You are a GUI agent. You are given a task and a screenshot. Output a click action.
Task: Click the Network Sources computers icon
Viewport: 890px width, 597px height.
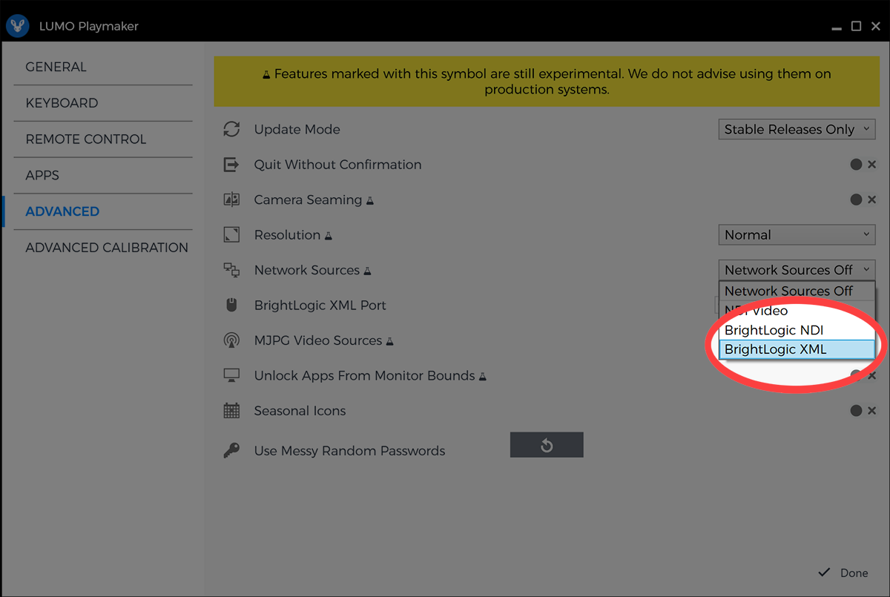231,270
